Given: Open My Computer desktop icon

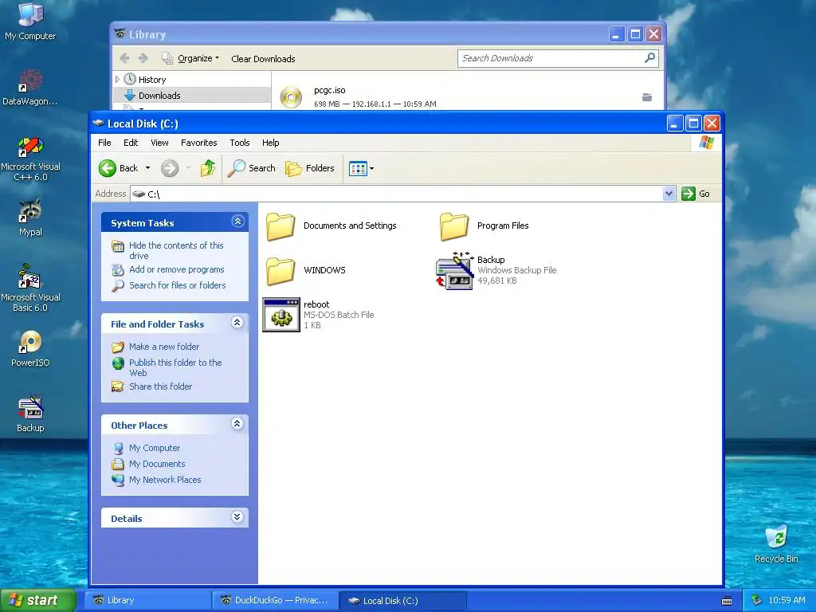Looking at the screenshot, I should pyautogui.click(x=30, y=21).
